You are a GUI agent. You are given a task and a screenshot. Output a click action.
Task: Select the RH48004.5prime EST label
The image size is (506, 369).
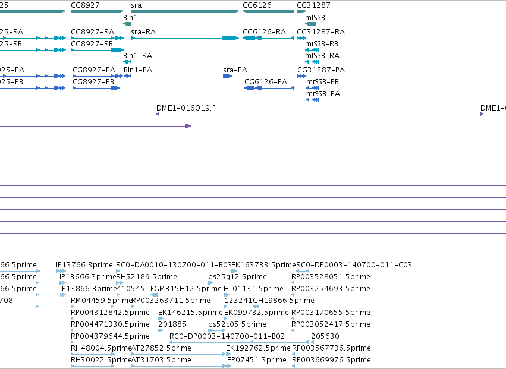pos(101,348)
